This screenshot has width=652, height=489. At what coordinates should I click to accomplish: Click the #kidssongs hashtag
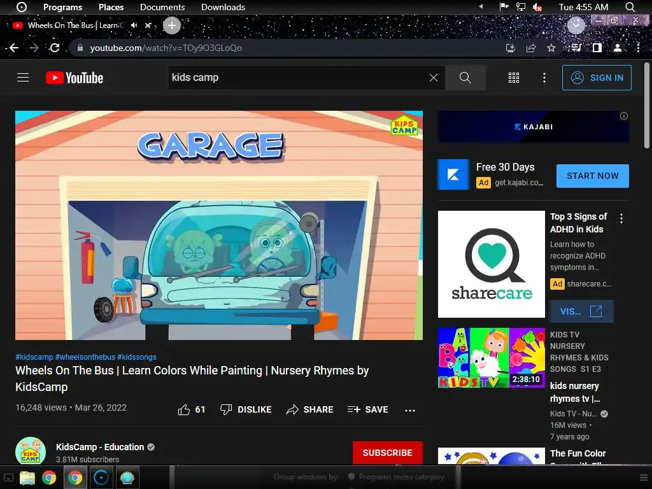(137, 357)
